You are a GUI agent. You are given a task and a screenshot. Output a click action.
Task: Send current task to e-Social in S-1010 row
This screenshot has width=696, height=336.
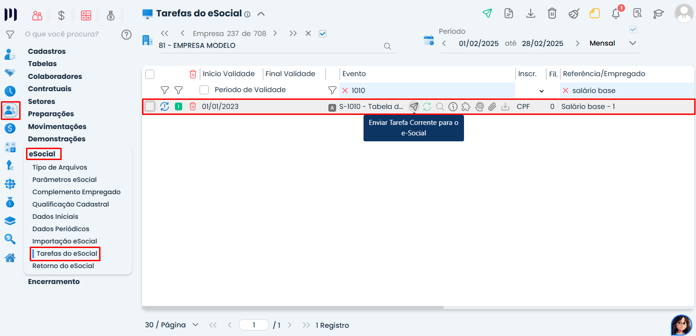(x=414, y=107)
